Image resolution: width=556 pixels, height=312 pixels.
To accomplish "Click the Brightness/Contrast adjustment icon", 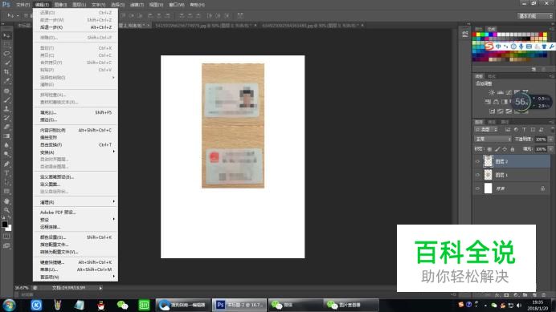I will click(492, 92).
